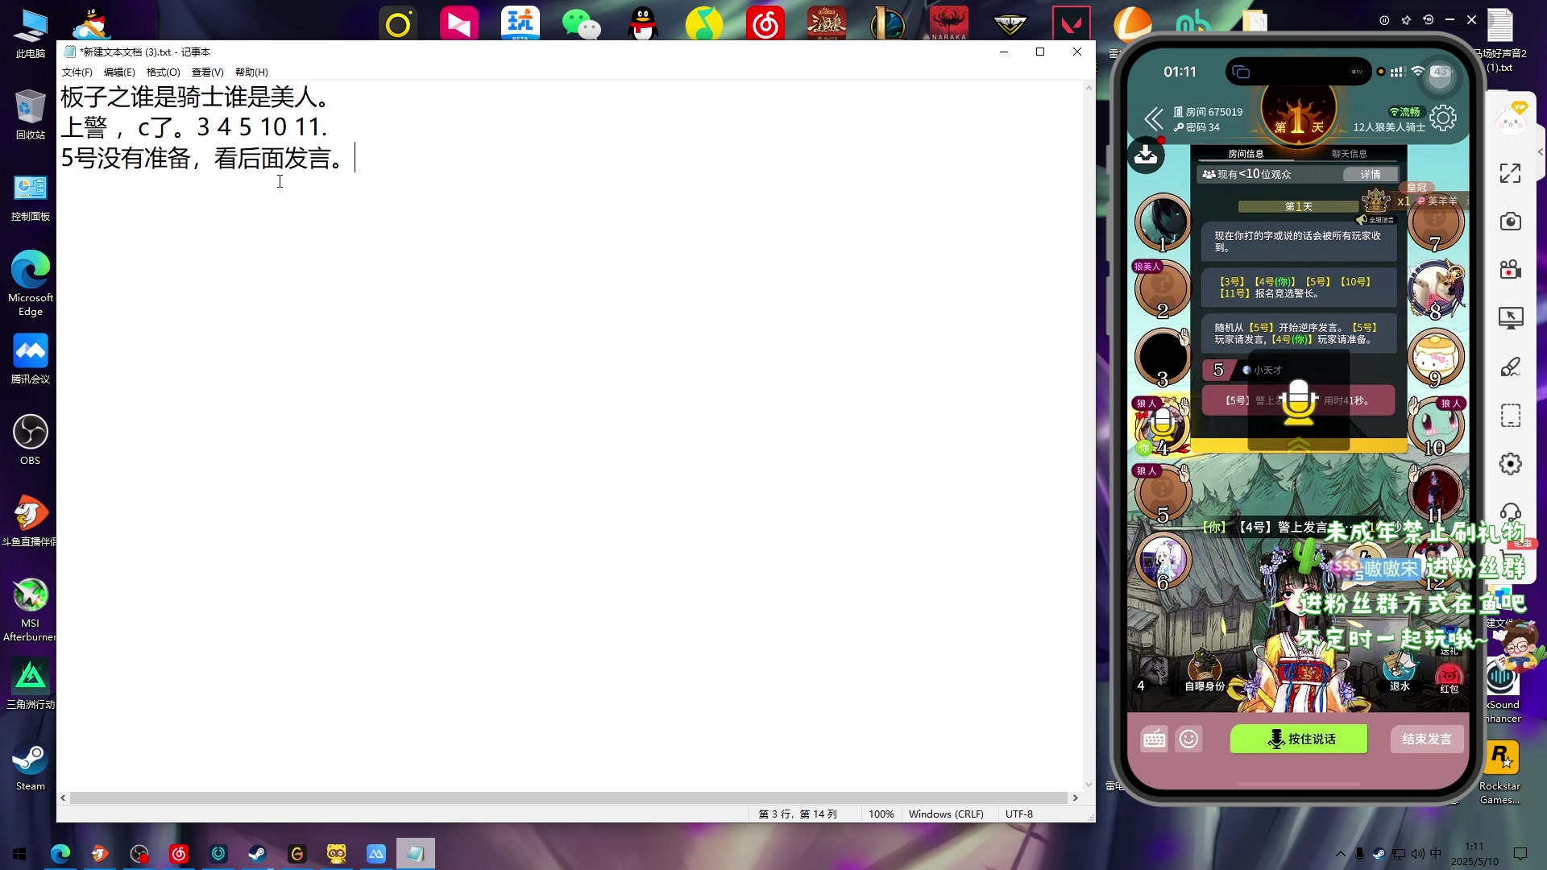Click 结束发言 to end your speech
The image size is (1547, 870).
pos(1427,739)
